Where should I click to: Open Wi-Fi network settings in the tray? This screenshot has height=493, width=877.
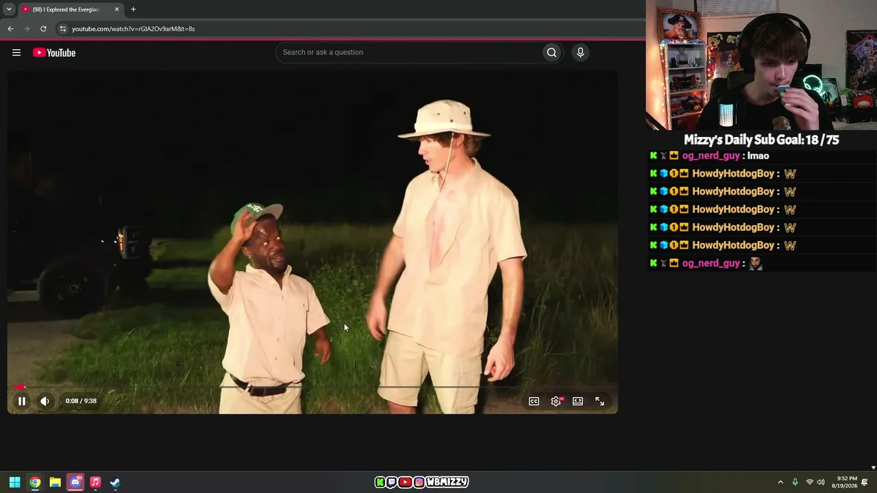810,482
